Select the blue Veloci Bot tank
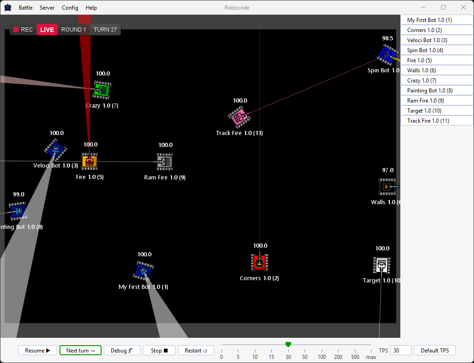 coord(56,149)
